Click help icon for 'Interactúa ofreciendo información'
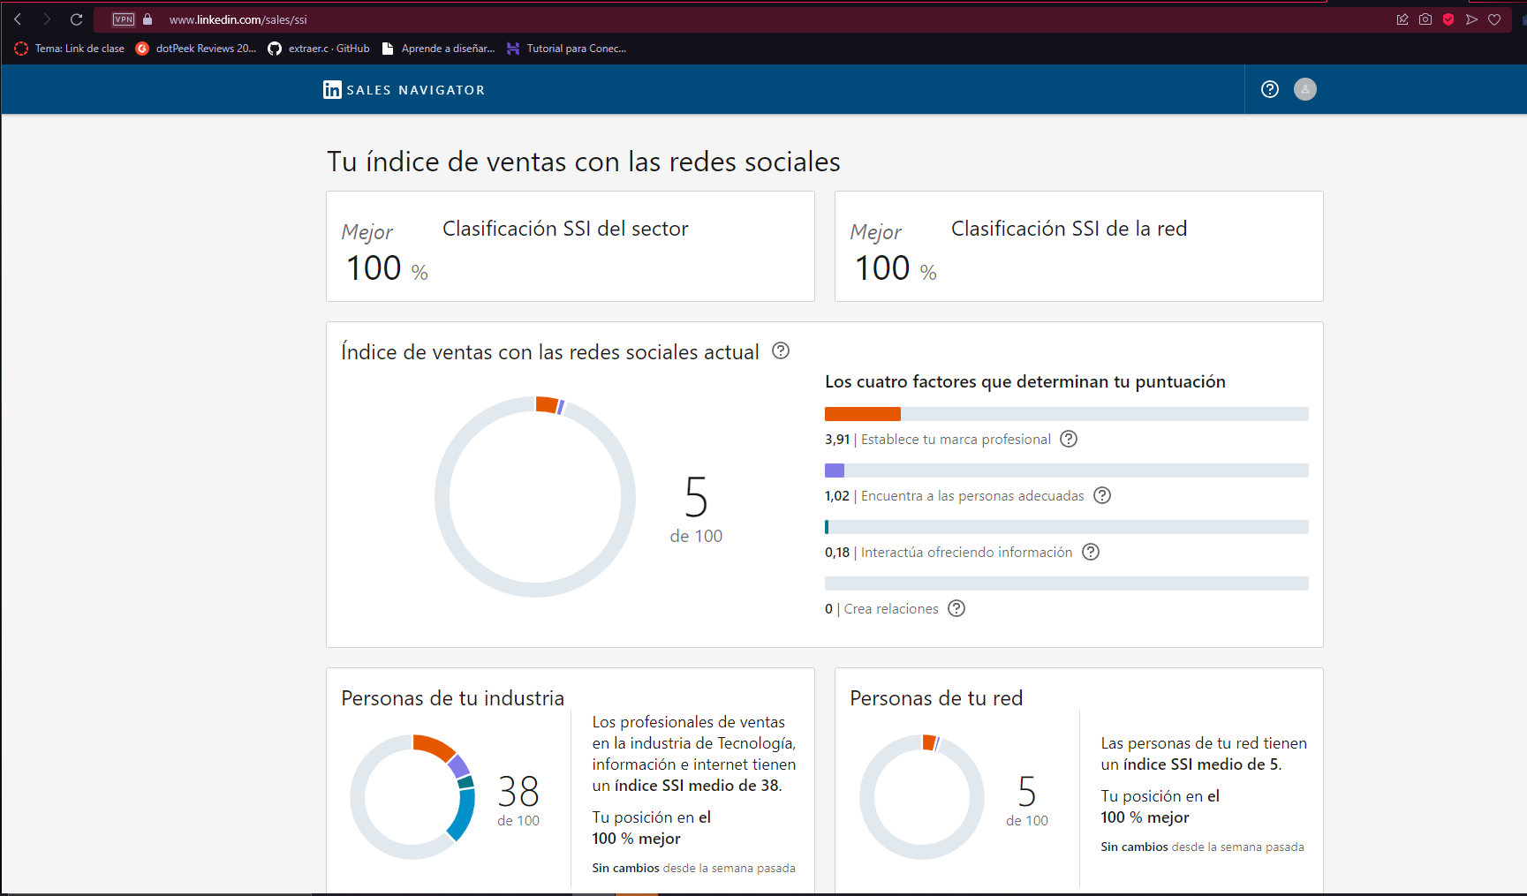Screen dimensions: 1527x896 pos(1091,552)
